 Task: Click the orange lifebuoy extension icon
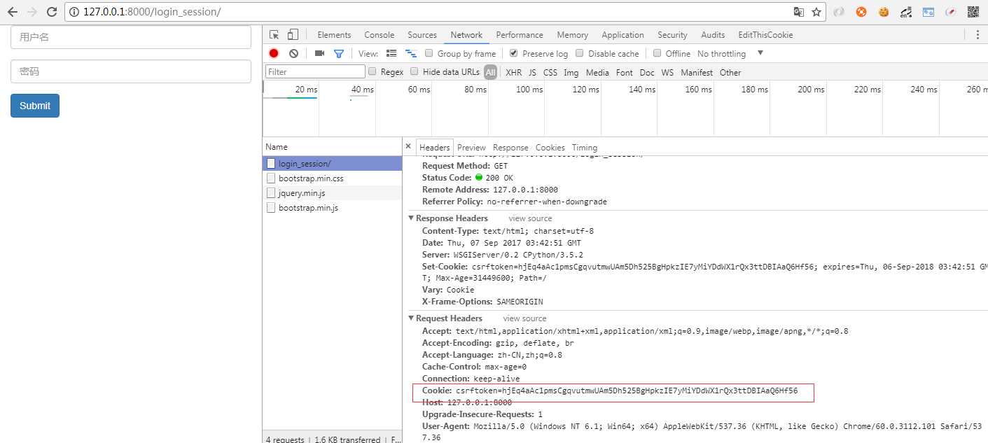[861, 12]
